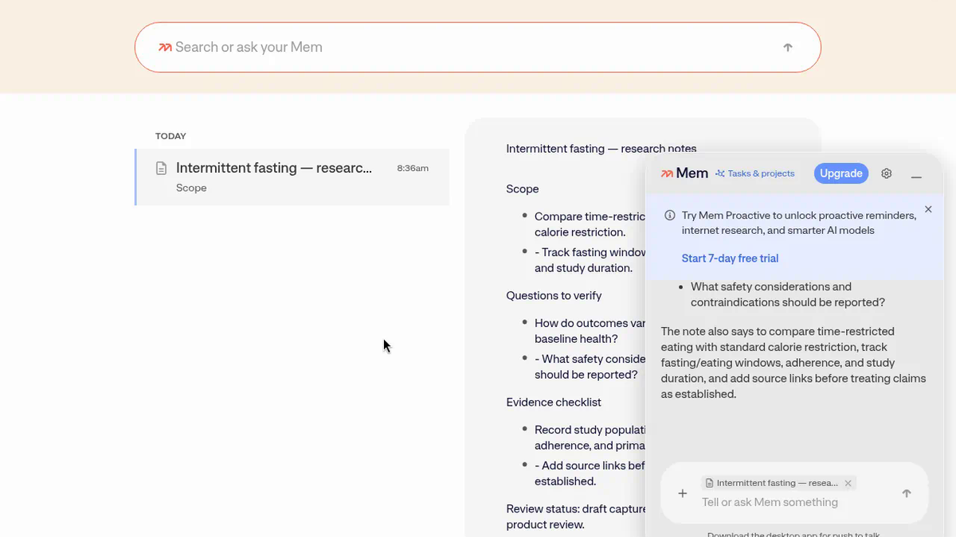Click the TODAY section header
This screenshot has width=956, height=537.
pyautogui.click(x=171, y=136)
